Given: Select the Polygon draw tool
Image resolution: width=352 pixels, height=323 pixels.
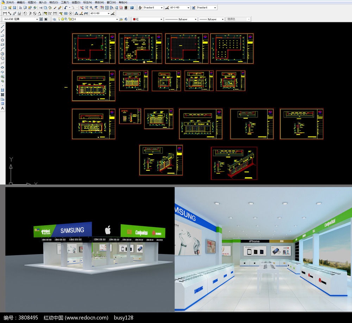Looking at the screenshot, I should coord(2,40).
